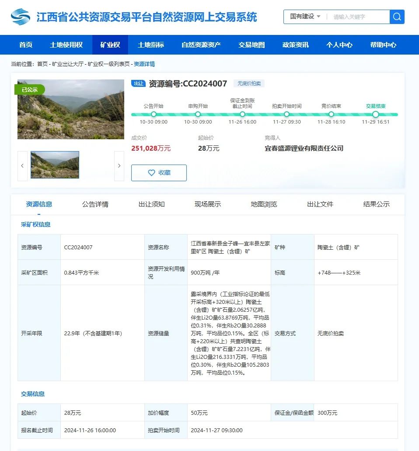Image resolution: width=419 pixels, height=451 pixels.
Task: Click the left arrow to view previous image
Action: pos(22,165)
